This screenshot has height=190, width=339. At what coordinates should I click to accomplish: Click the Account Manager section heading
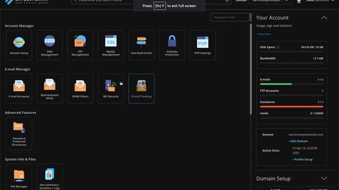pos(19,26)
